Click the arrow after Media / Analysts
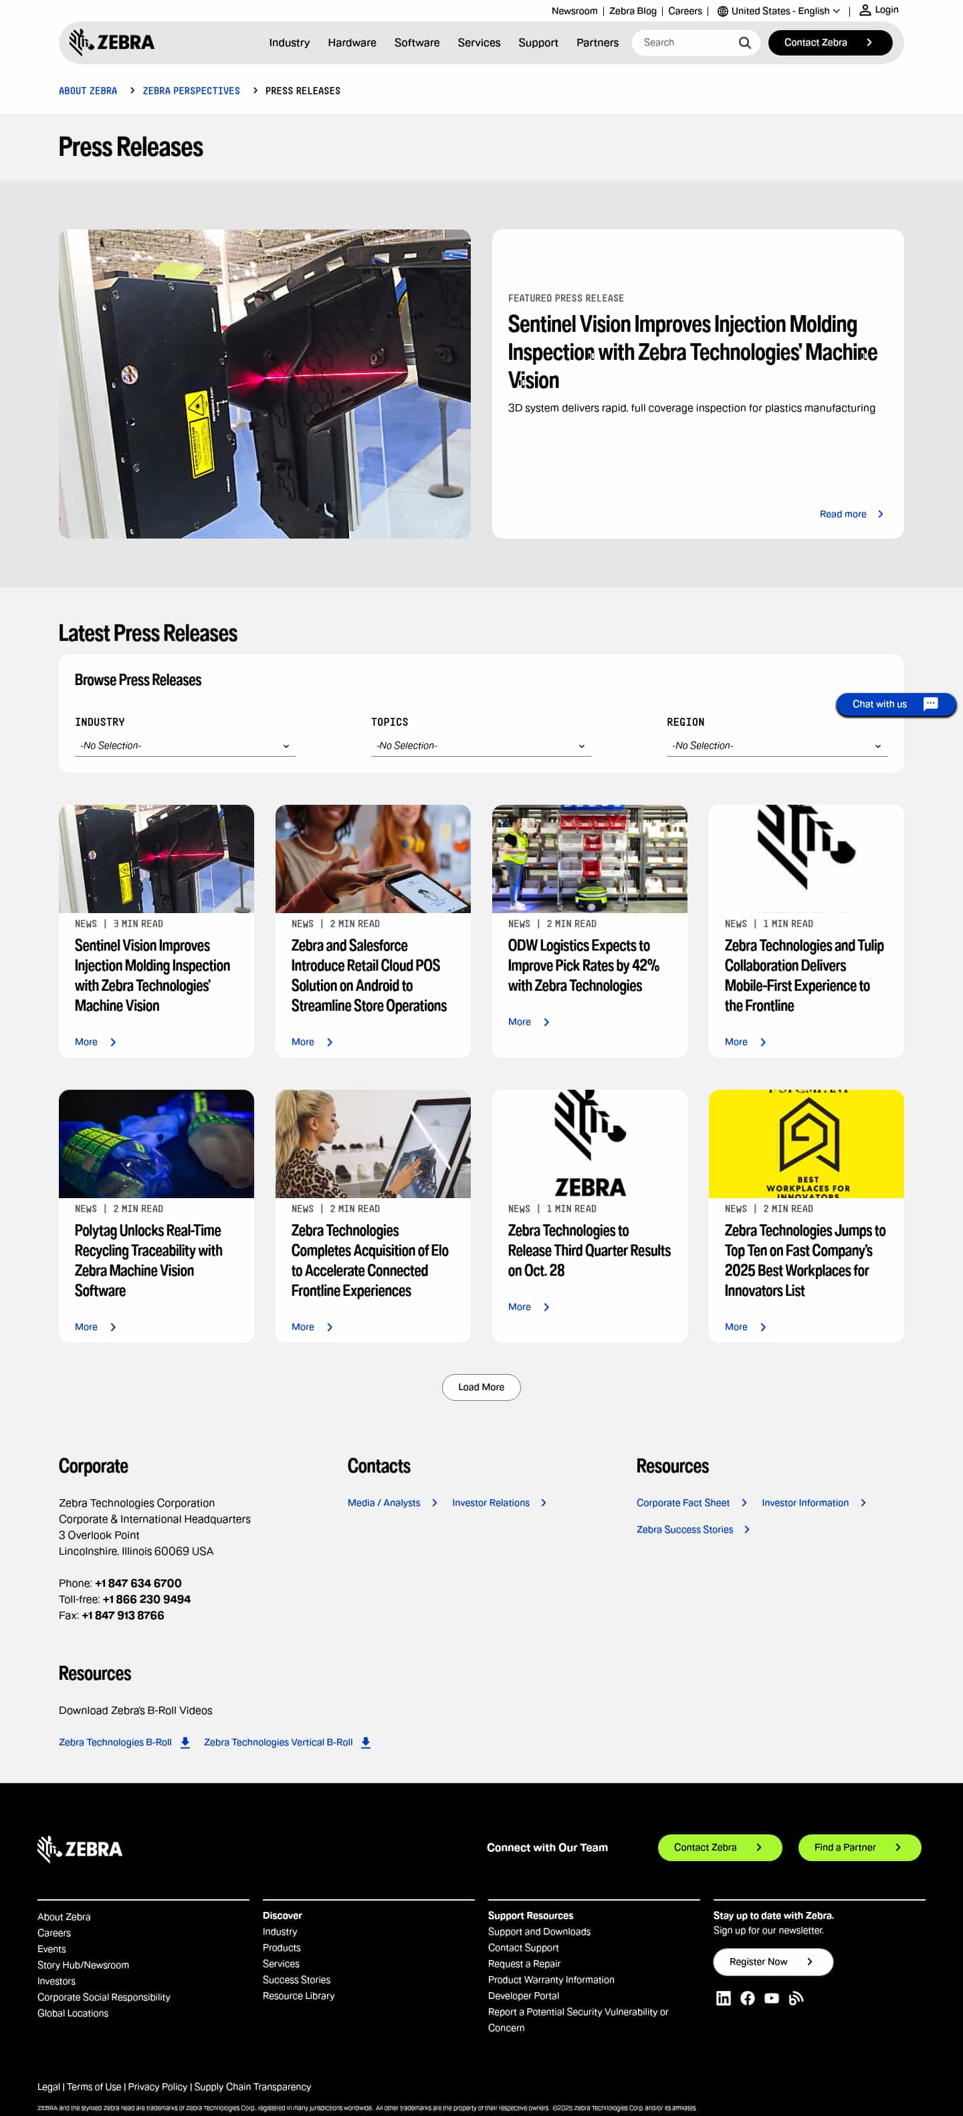This screenshot has height=2116, width=963. (434, 1503)
